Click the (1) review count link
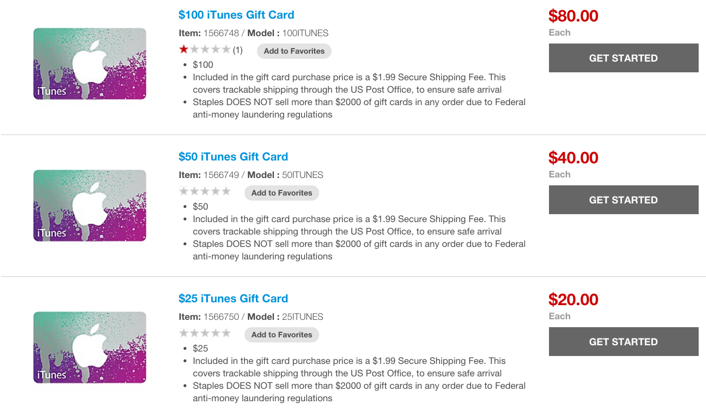This screenshot has width=706, height=408. pyautogui.click(x=238, y=50)
